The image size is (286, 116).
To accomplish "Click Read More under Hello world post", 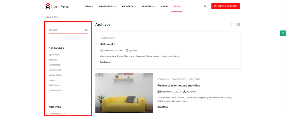I will click(105, 62).
